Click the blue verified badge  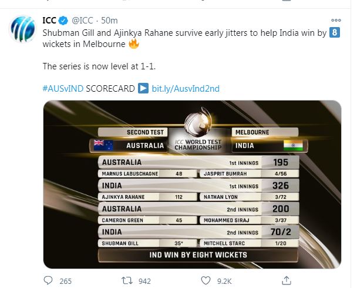(63, 21)
